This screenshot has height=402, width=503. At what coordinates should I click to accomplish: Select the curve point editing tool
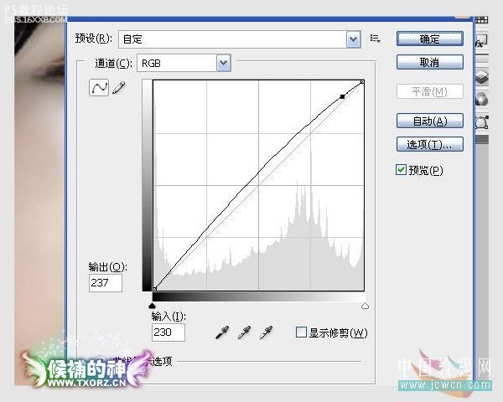pyautogui.click(x=99, y=87)
